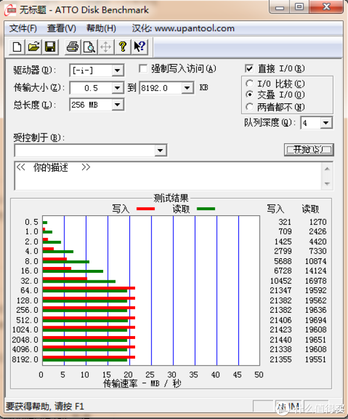Click write value 5688 for 8.0

283,261
